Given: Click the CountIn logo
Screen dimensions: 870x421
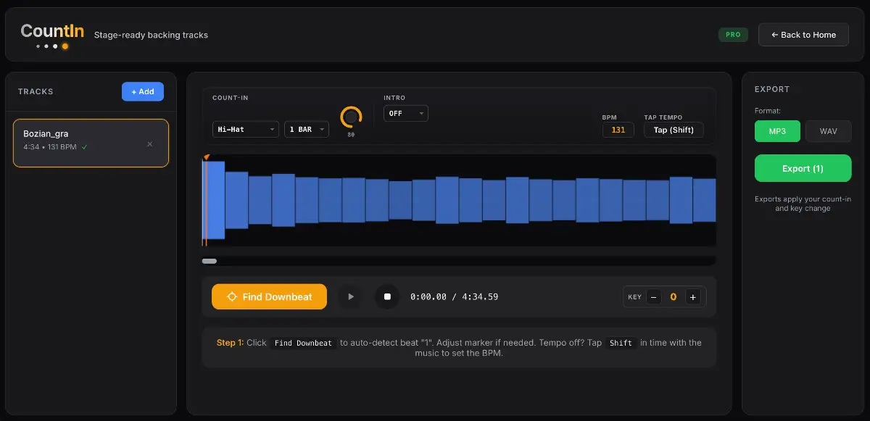Looking at the screenshot, I should click(52, 35).
